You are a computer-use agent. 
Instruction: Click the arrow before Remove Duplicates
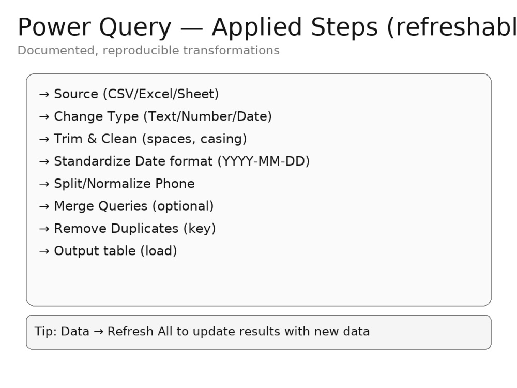44,229
